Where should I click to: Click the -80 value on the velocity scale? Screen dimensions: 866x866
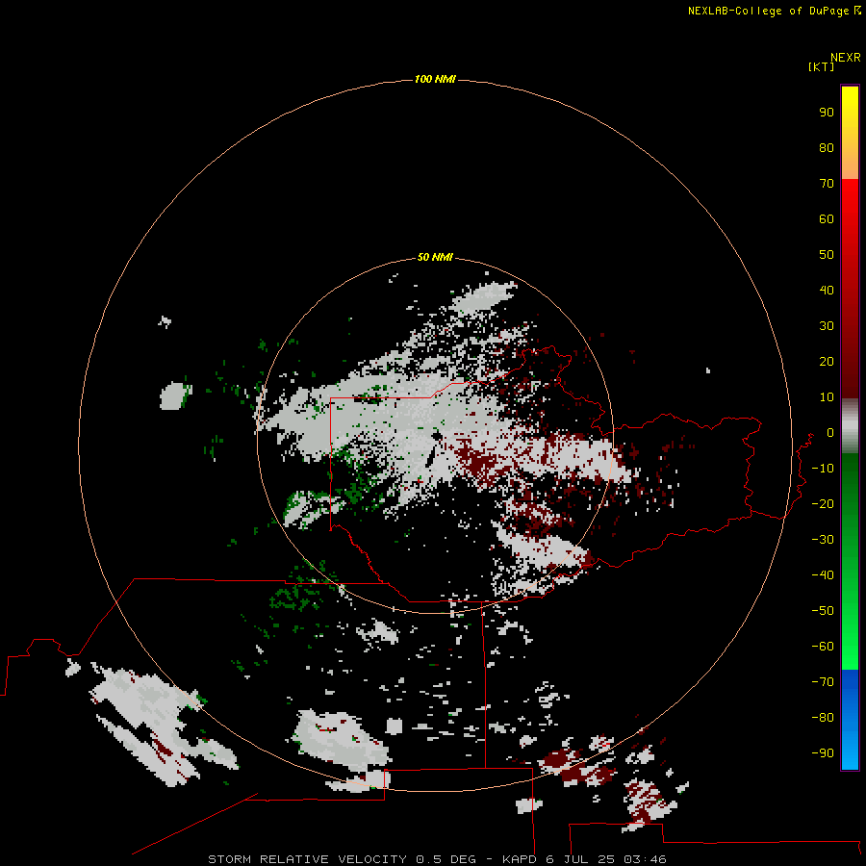(823, 718)
